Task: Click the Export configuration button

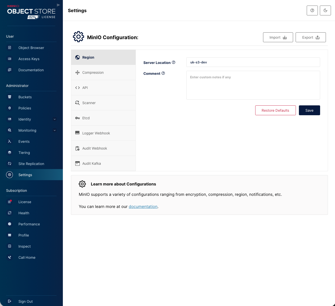Action: (311, 37)
